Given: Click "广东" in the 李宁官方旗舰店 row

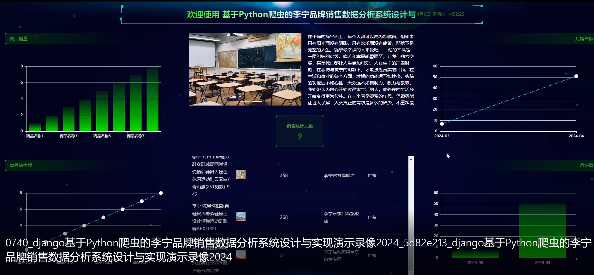Looking at the screenshot, I should (372, 175).
